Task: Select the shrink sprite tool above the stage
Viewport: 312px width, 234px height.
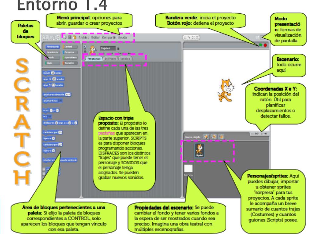Action: pyautogui.click(x=197, y=37)
